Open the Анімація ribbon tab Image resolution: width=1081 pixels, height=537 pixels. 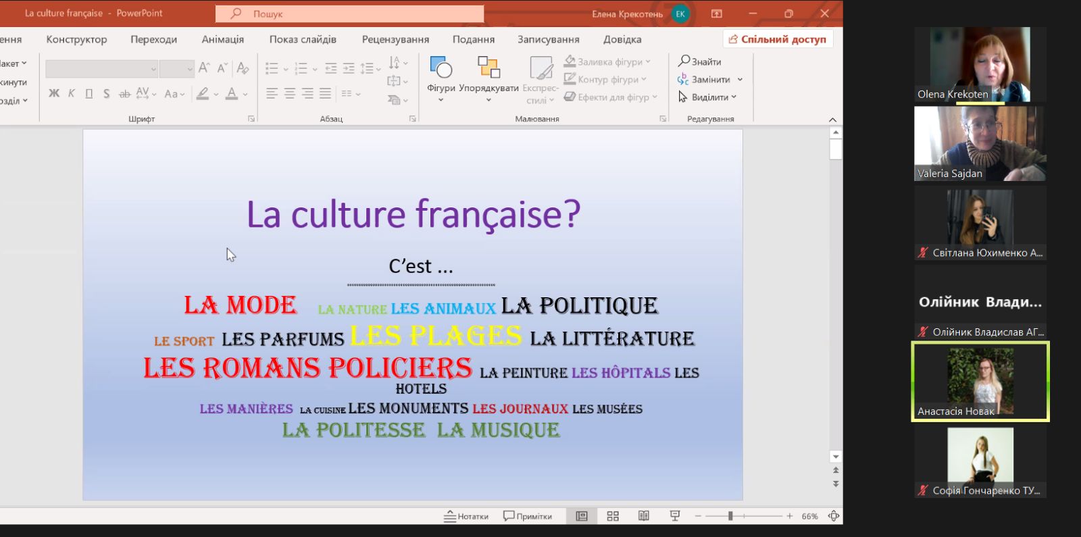click(x=222, y=39)
